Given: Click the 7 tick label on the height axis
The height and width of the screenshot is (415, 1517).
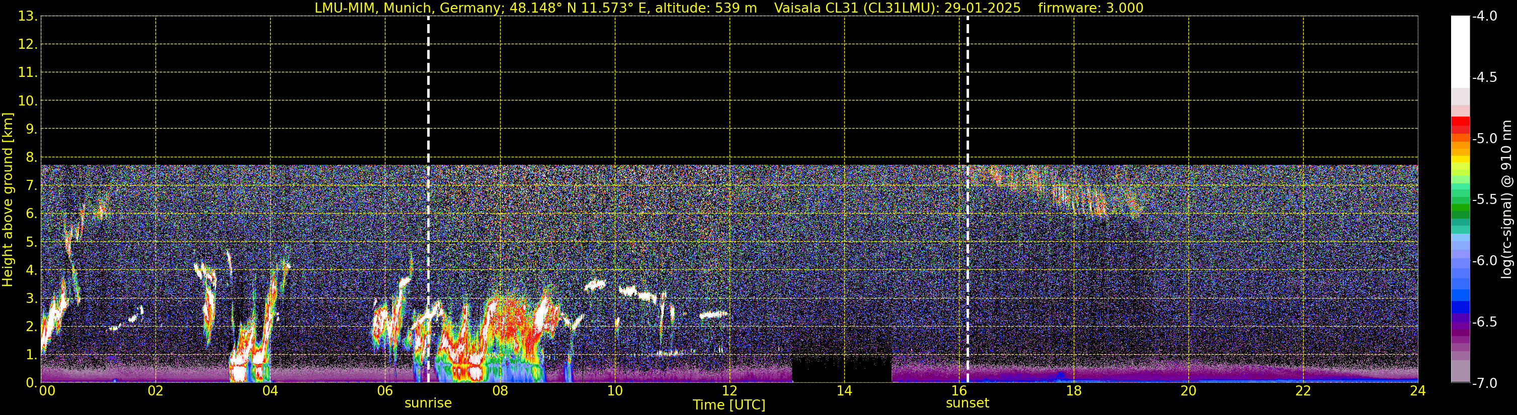Looking at the screenshot, I should [x=31, y=186].
